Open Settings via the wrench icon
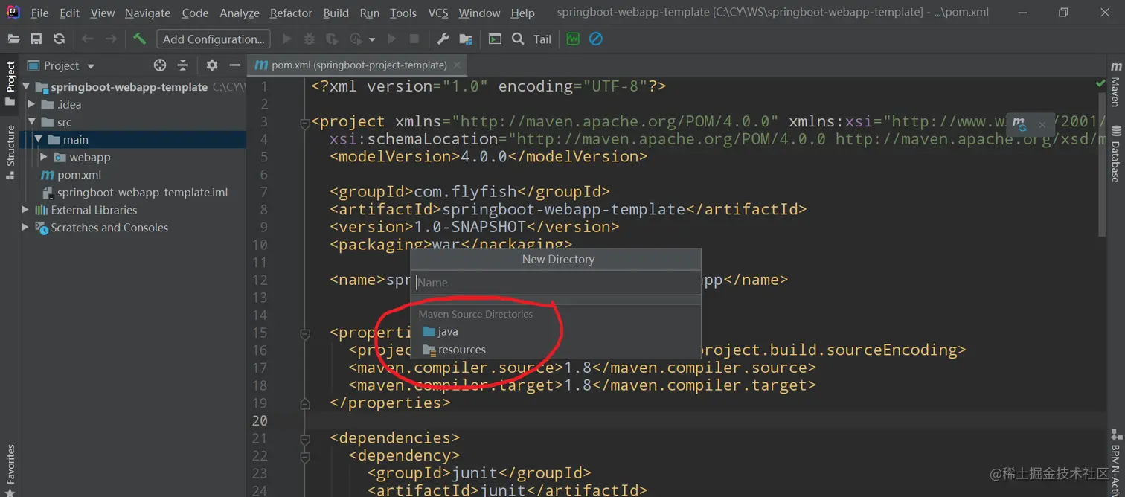The width and height of the screenshot is (1125, 497). 443,39
